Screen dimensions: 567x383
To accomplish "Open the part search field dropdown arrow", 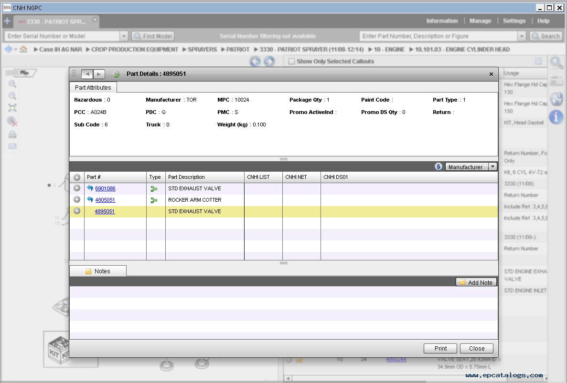I will coord(522,36).
